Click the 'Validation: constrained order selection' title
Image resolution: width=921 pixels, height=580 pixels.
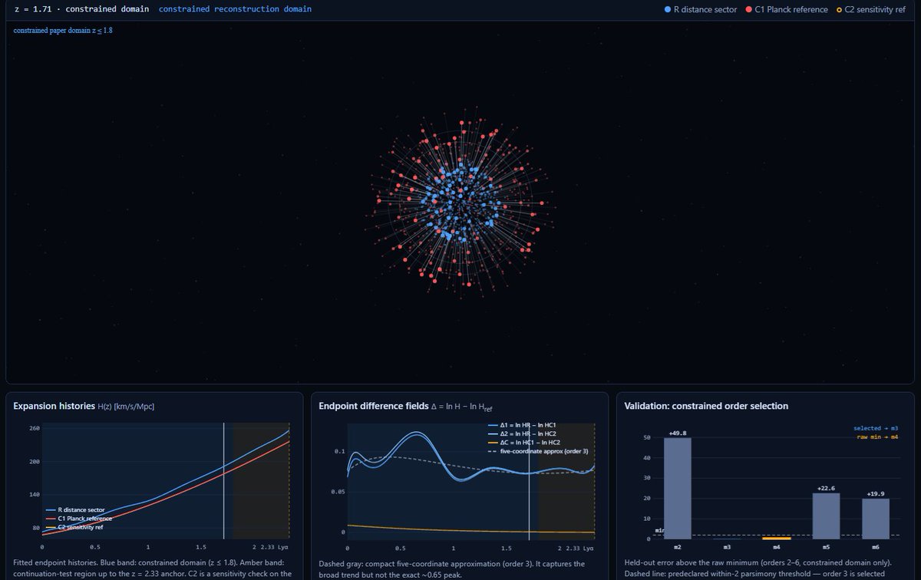[706, 406]
